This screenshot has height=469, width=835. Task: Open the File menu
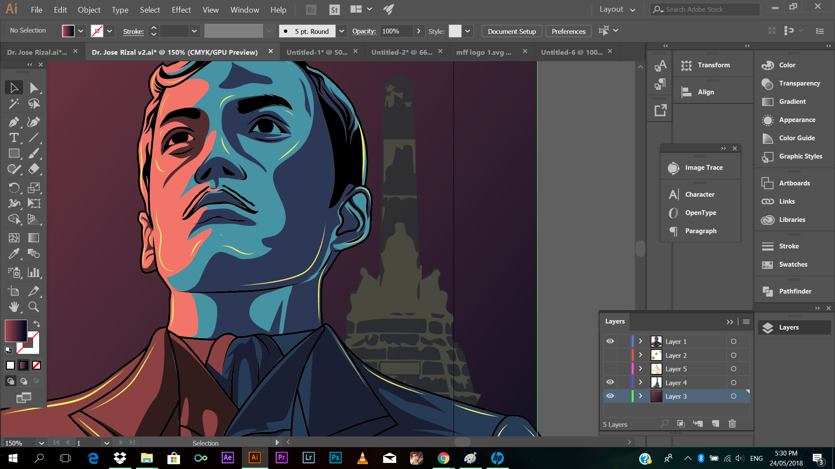click(37, 10)
